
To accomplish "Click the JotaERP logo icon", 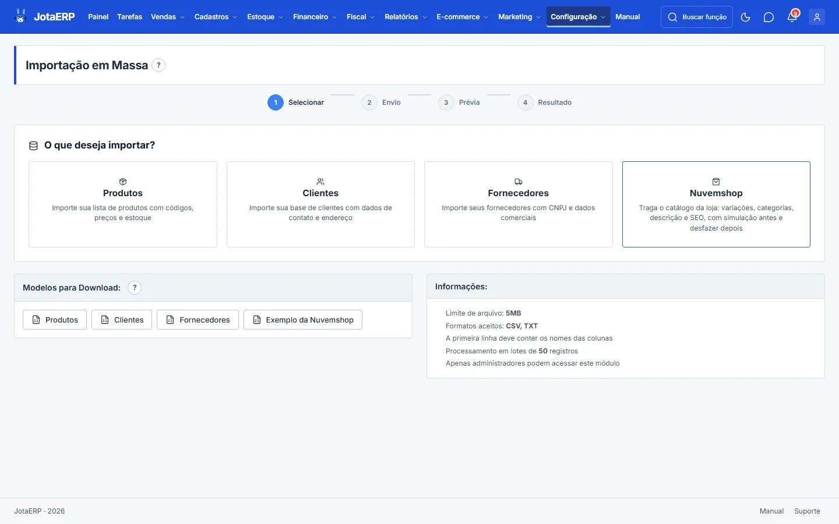I will pos(21,16).
